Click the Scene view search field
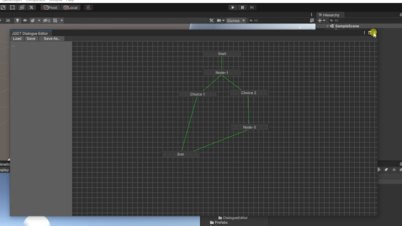 pos(279,21)
